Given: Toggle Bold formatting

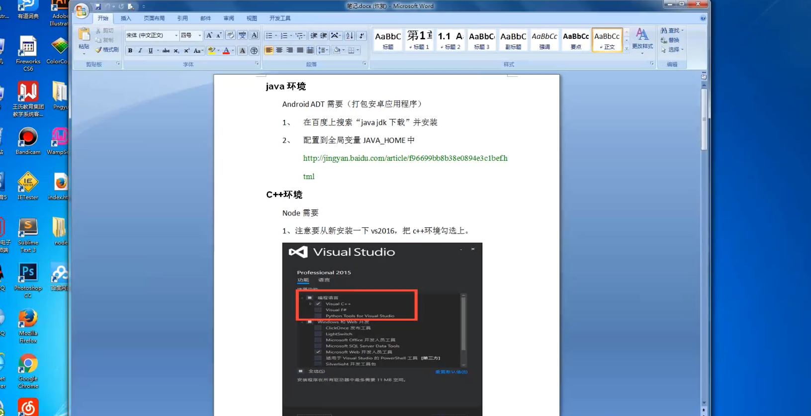Looking at the screenshot, I should tap(130, 50).
